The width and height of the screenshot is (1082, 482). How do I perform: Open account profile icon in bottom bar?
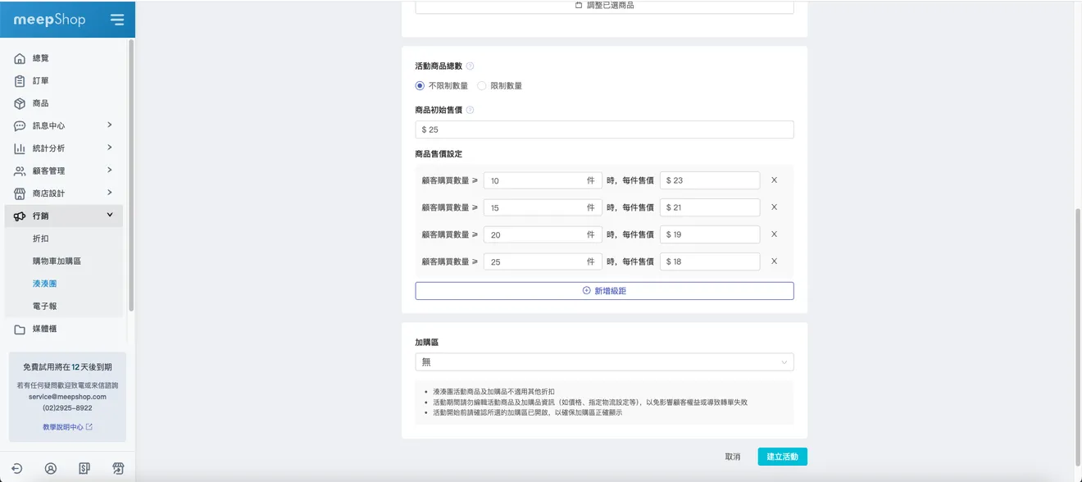[x=51, y=468]
